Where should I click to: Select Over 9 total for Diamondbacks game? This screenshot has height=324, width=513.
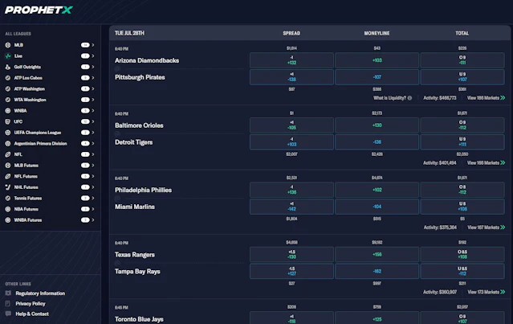(462, 60)
